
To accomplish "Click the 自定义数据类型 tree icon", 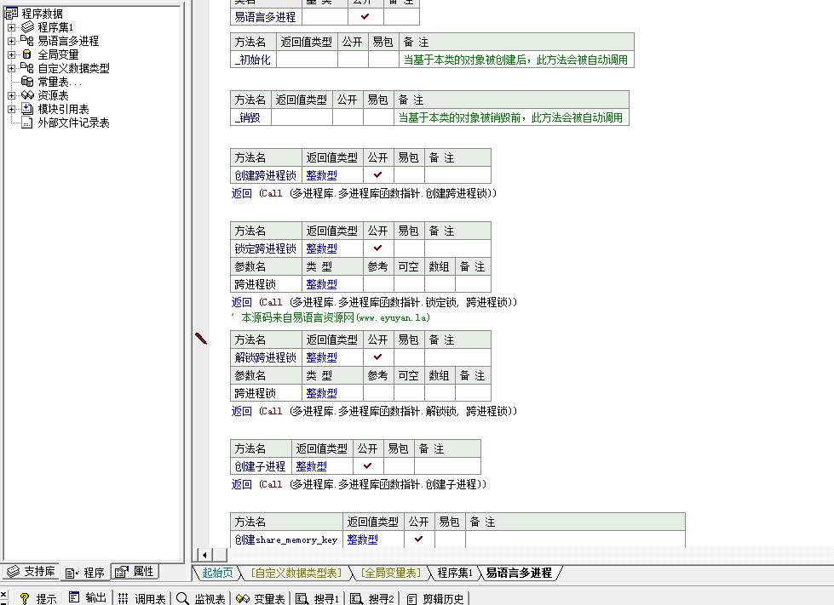I will (27, 67).
